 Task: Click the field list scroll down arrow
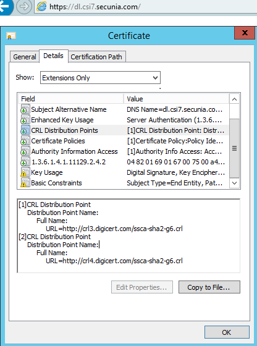tap(234, 183)
